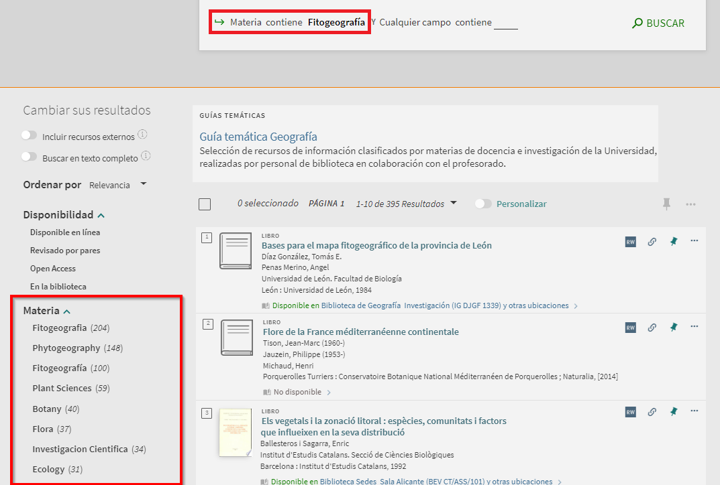
Task: Open more options menu for third result
Action: pyautogui.click(x=694, y=411)
